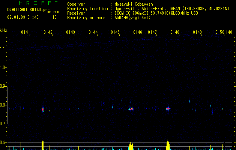
Task: Click the 0141 time marker
Action: coord(26,32)
